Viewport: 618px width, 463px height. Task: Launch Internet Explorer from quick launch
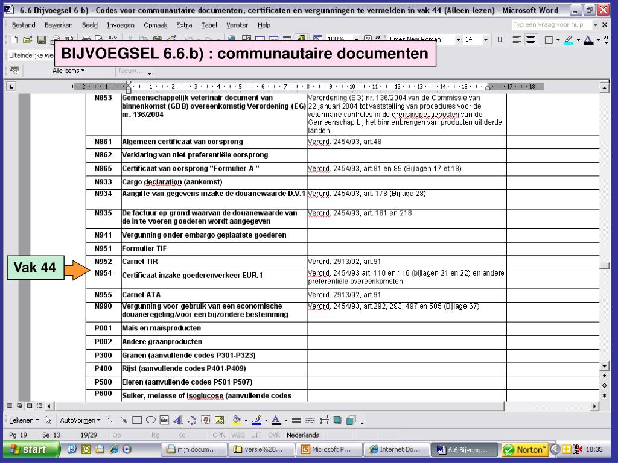tap(113, 449)
